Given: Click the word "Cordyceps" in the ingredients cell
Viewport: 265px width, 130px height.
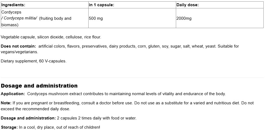Looking at the screenshot, I should click(11, 12).
